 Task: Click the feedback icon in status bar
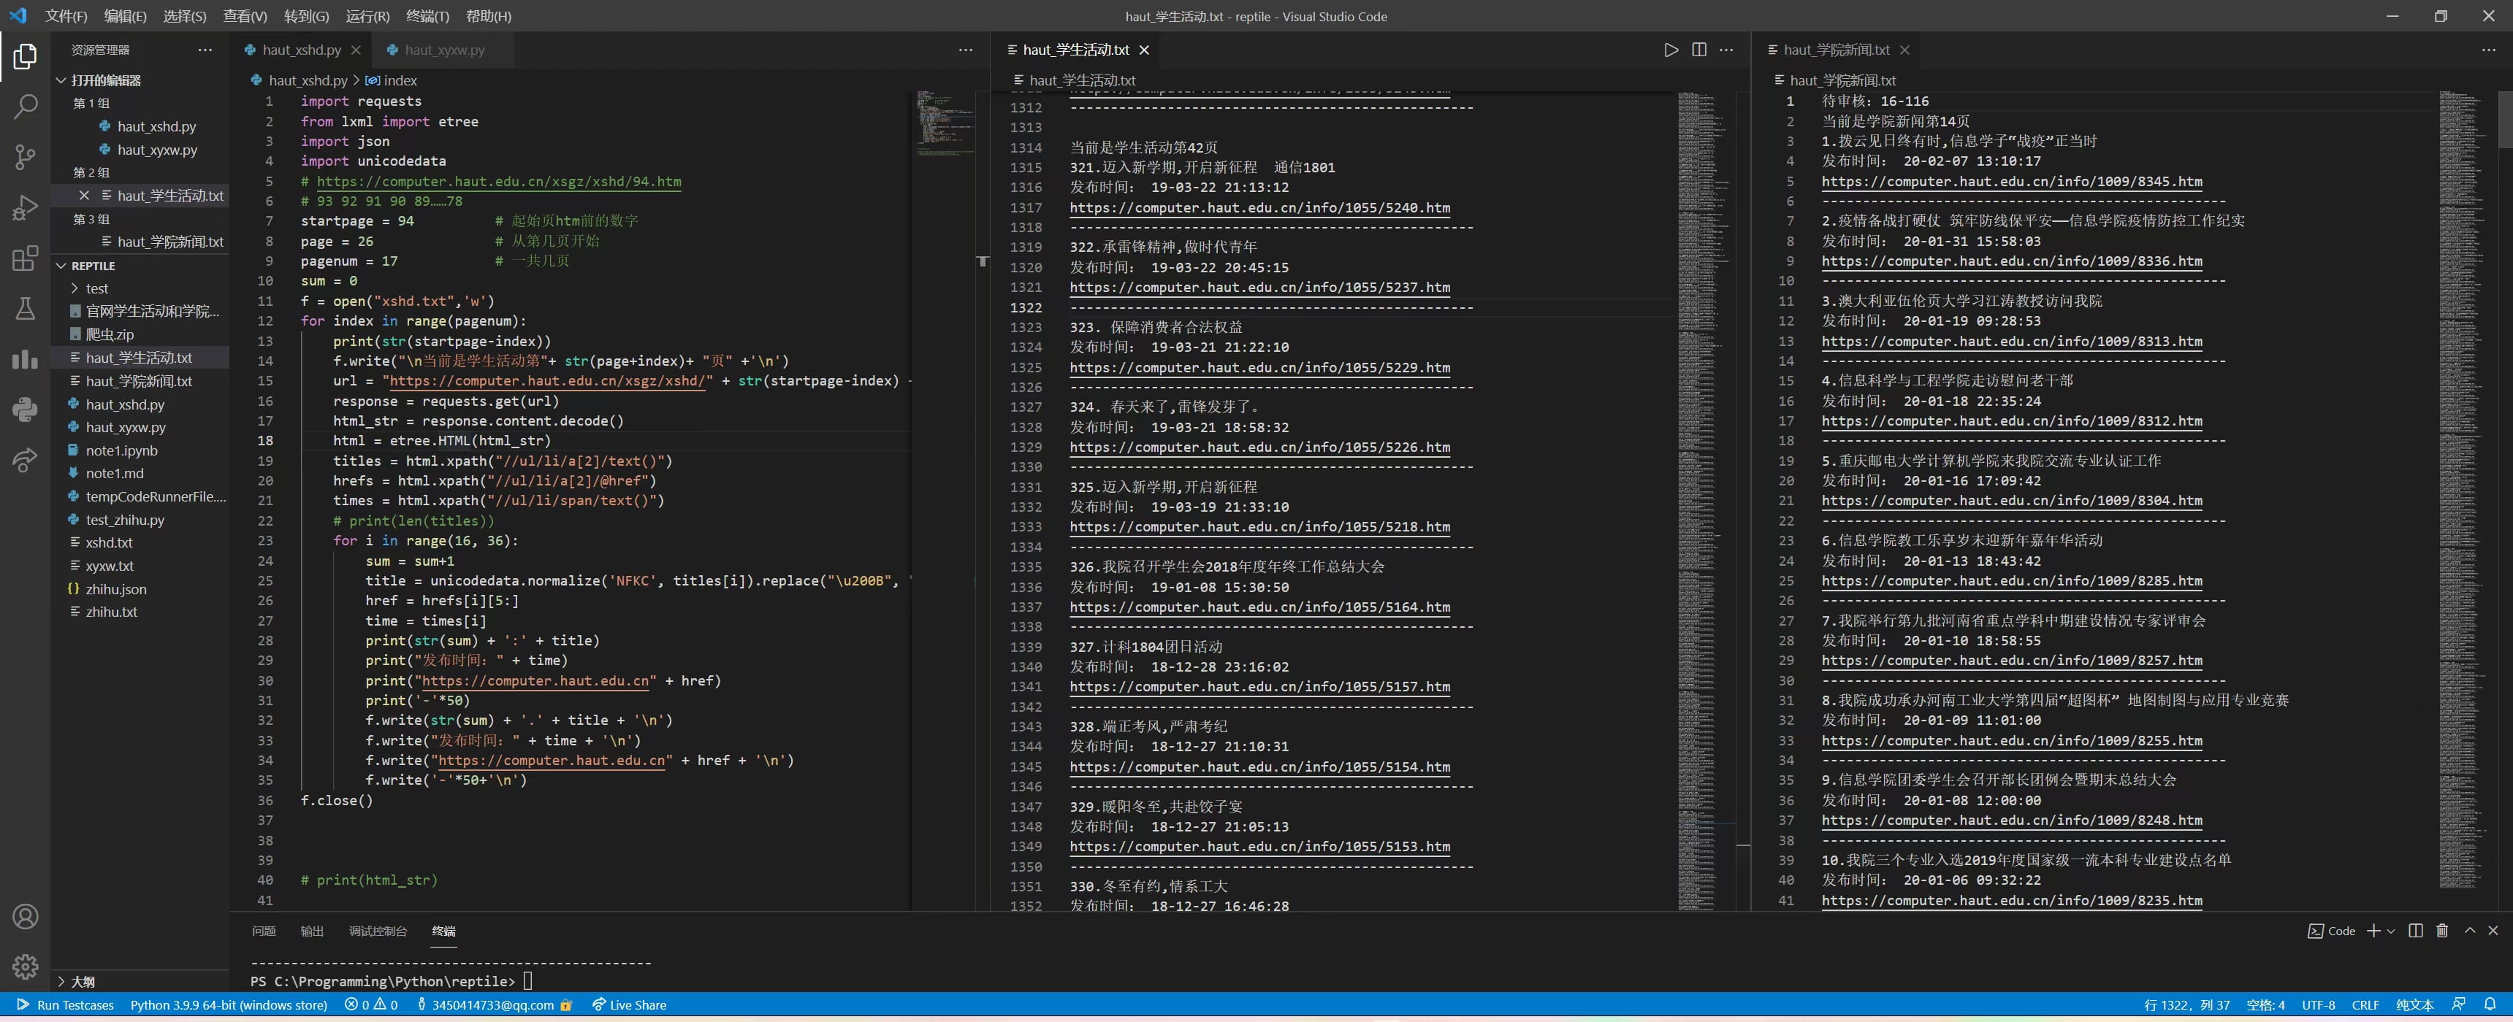[x=2458, y=1004]
